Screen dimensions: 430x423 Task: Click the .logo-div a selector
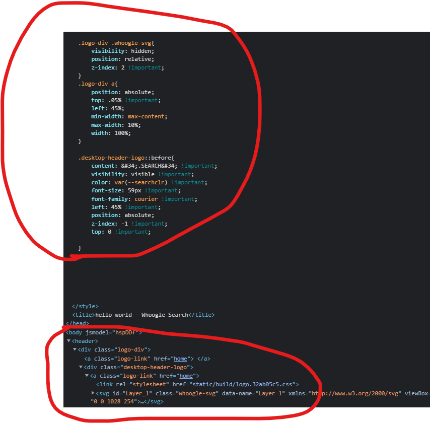[98, 84]
